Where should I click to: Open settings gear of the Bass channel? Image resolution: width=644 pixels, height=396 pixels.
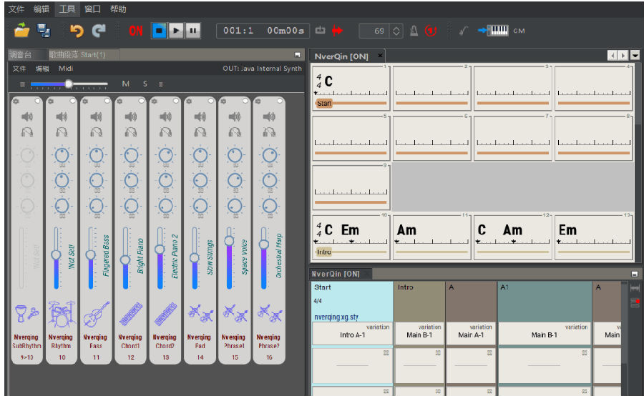click(x=84, y=102)
